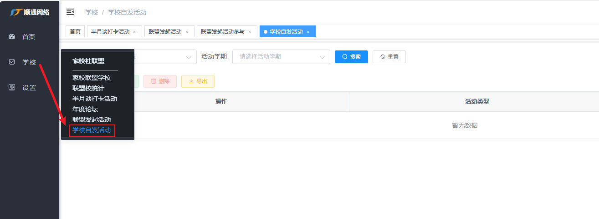599x219 pixels.
Task: Click the red 删除 button
Action: pos(160,81)
